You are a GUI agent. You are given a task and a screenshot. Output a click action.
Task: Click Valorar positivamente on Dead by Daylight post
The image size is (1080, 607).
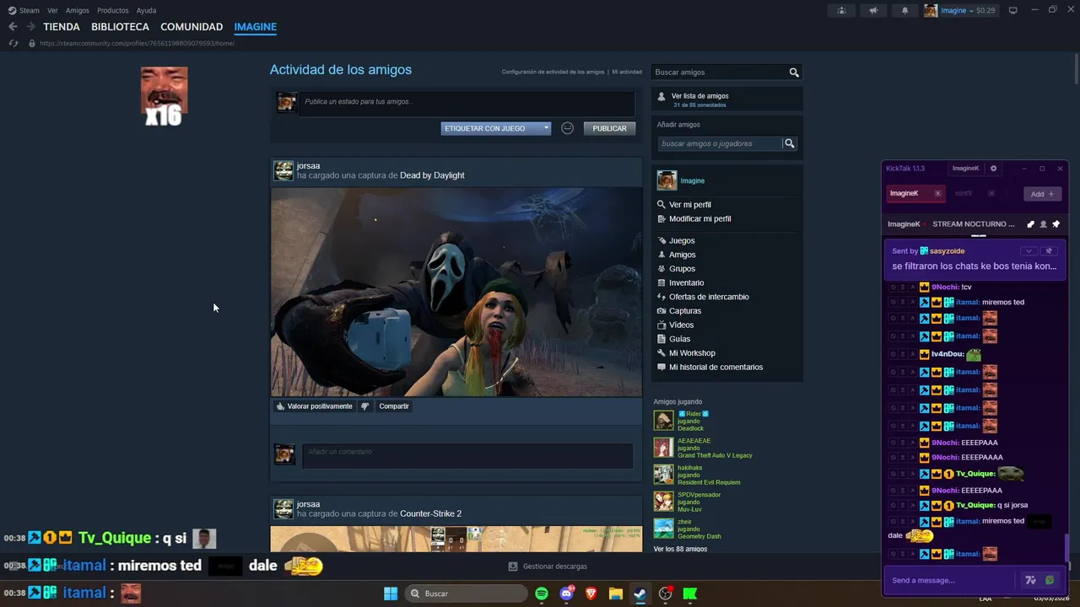click(x=314, y=406)
